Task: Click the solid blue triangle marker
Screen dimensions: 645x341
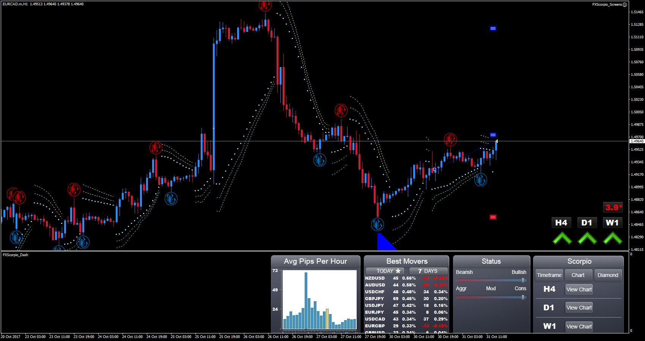Action: [x=383, y=244]
